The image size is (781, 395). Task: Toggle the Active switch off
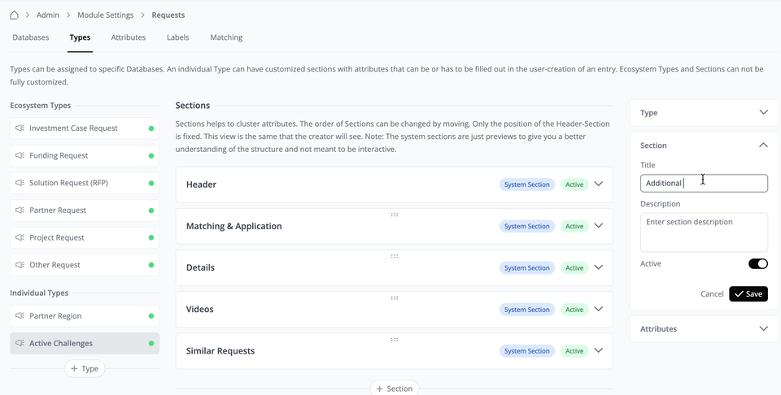(757, 264)
